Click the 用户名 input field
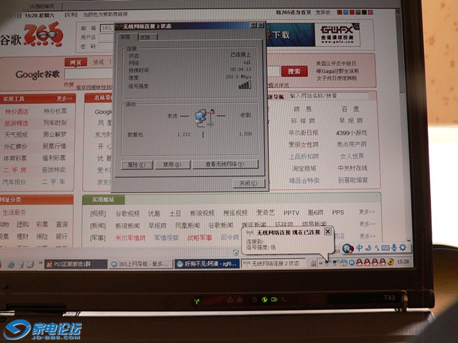This screenshot has width=458, height=343. point(106,37)
